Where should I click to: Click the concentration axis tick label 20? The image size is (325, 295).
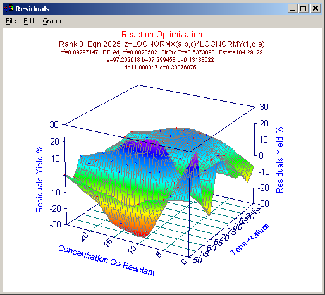pyautogui.click(x=84, y=237)
